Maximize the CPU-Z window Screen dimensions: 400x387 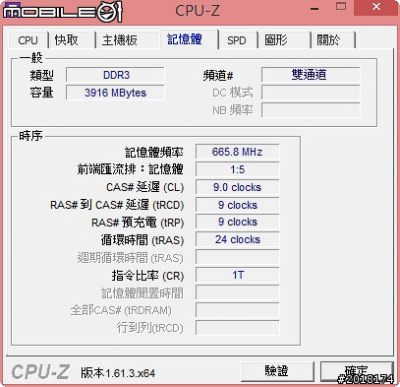click(x=341, y=7)
